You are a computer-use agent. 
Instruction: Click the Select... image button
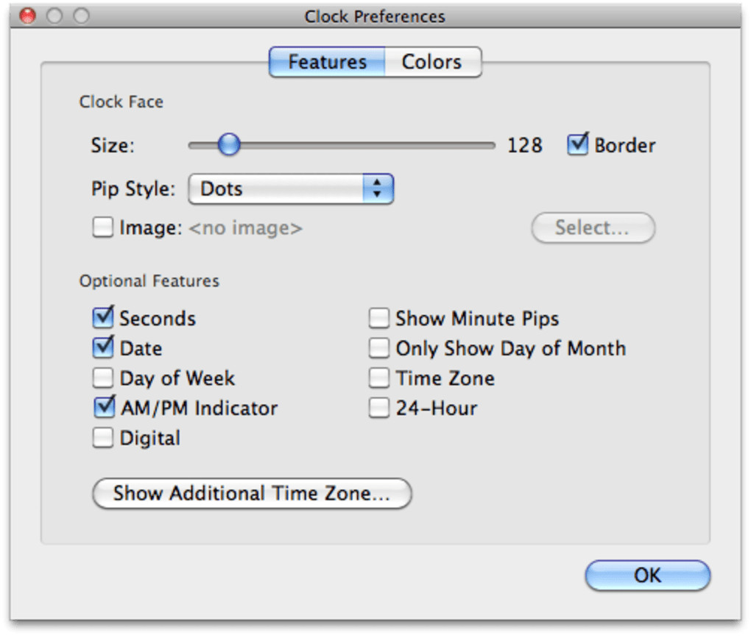coord(593,228)
